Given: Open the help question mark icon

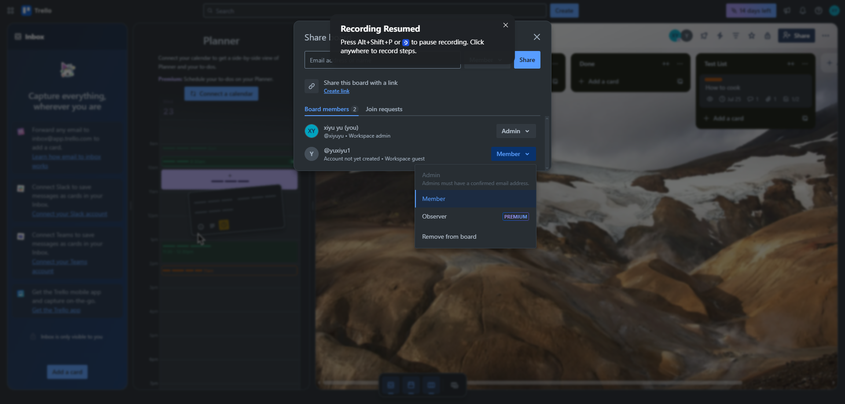Looking at the screenshot, I should tap(819, 11).
